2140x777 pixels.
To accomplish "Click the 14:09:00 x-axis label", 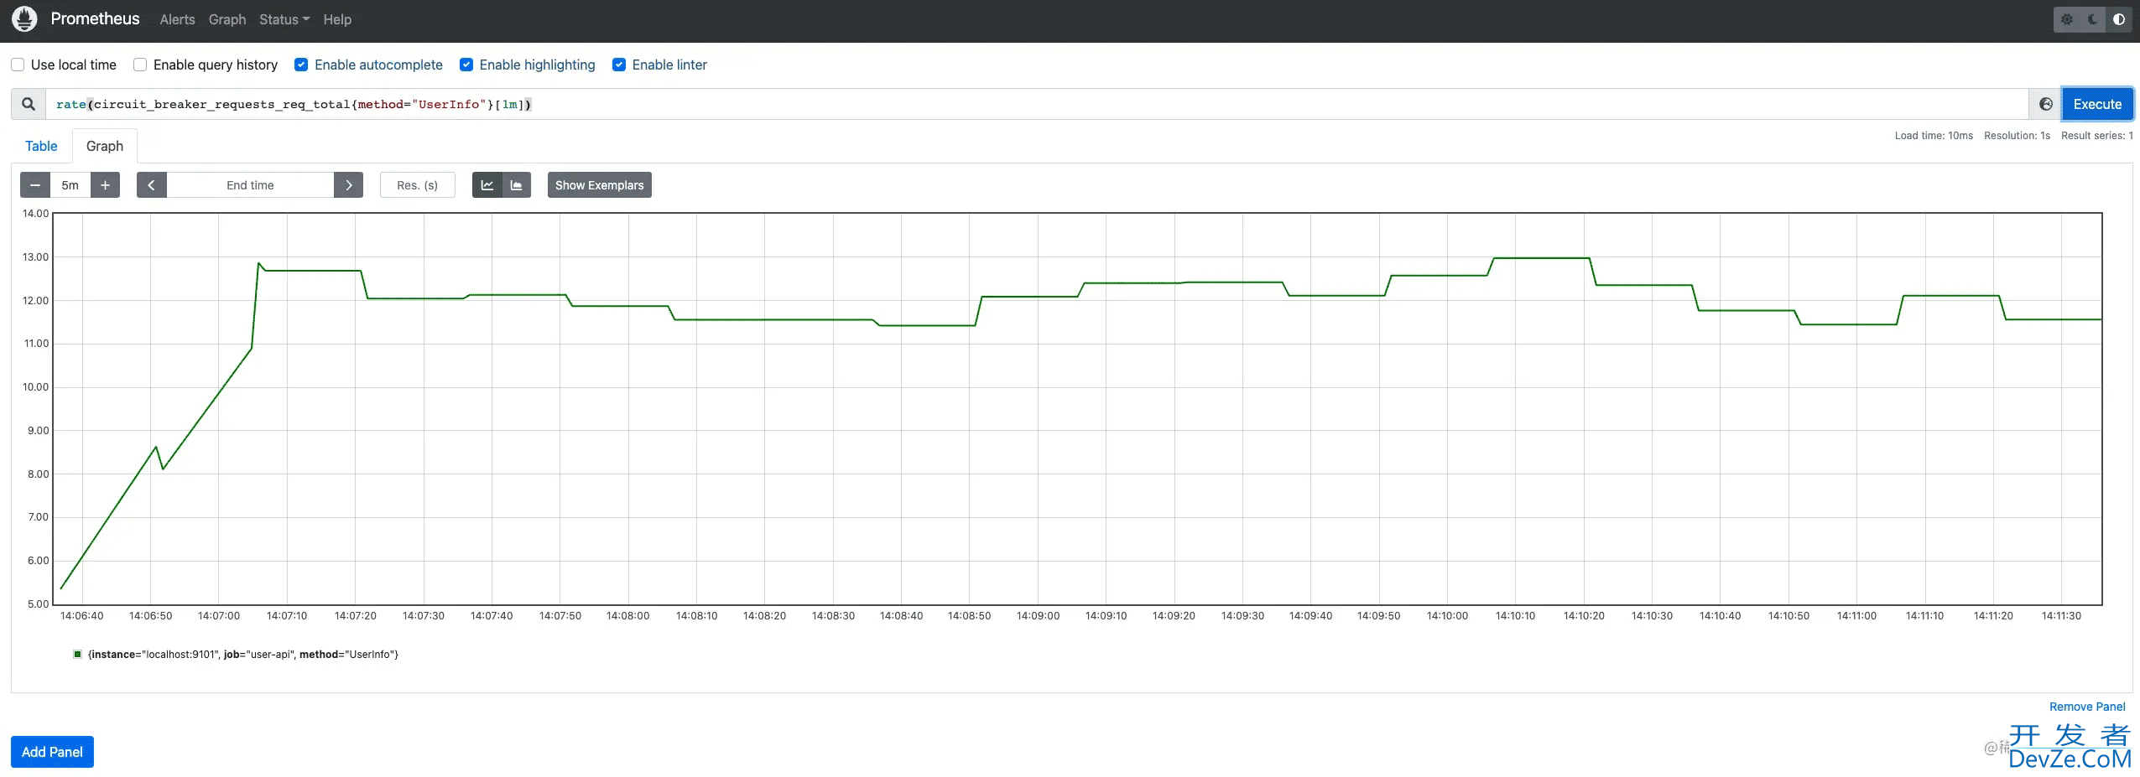I will click(x=1038, y=615).
